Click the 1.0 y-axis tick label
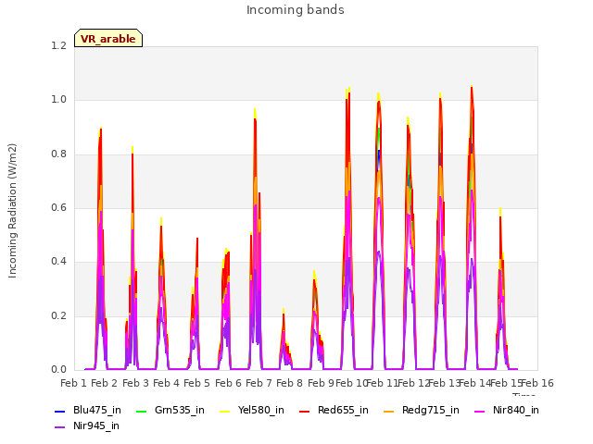This screenshot has width=593, height=444. [58, 100]
